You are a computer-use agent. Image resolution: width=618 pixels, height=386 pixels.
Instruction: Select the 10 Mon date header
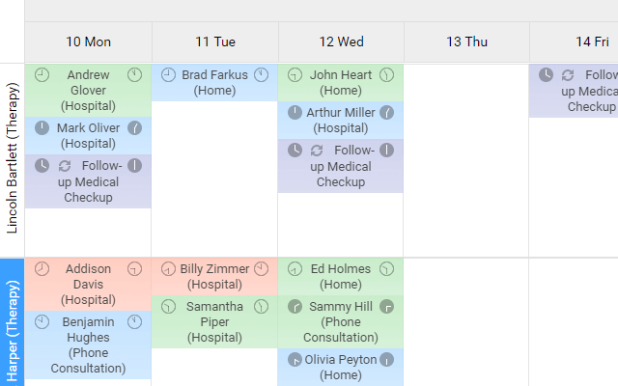point(88,41)
